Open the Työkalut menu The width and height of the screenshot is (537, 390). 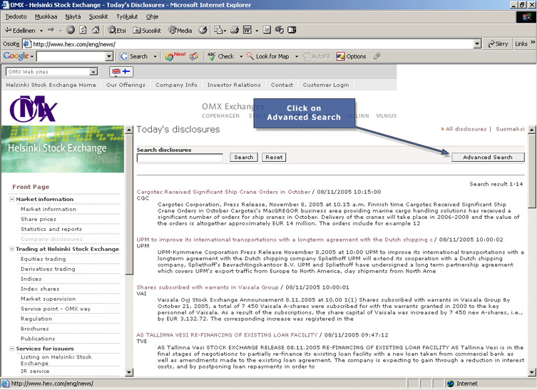[127, 16]
